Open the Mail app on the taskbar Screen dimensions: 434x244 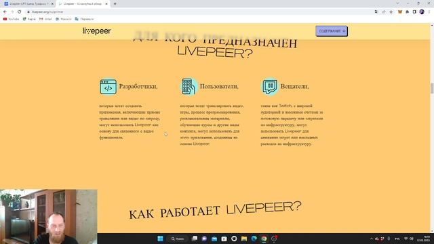click(214, 239)
